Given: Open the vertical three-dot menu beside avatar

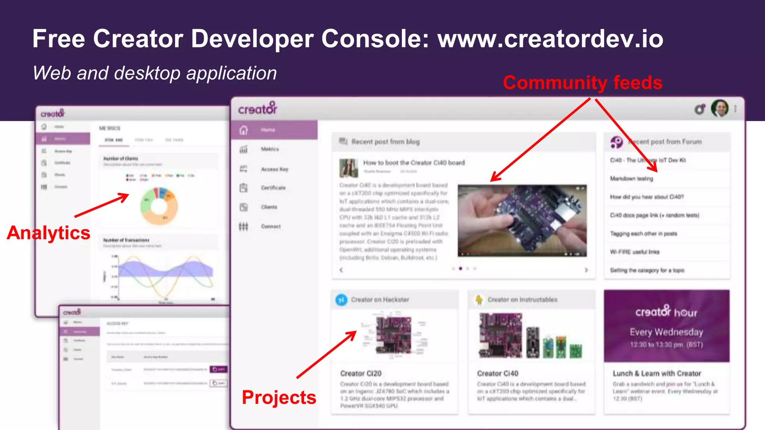Looking at the screenshot, I should (735, 109).
